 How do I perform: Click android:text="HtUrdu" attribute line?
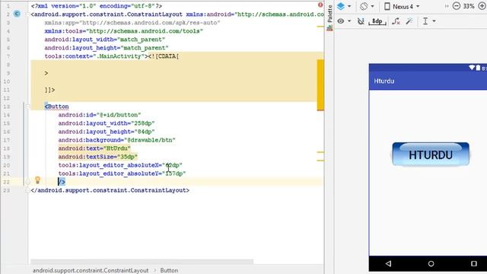94,148
